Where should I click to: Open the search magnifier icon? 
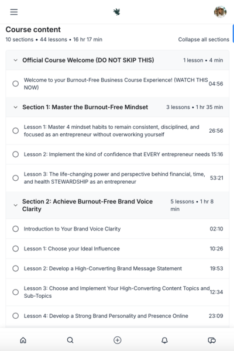[x=70, y=340]
